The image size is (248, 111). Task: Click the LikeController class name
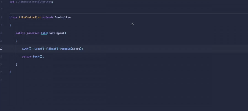[x=30, y=17]
